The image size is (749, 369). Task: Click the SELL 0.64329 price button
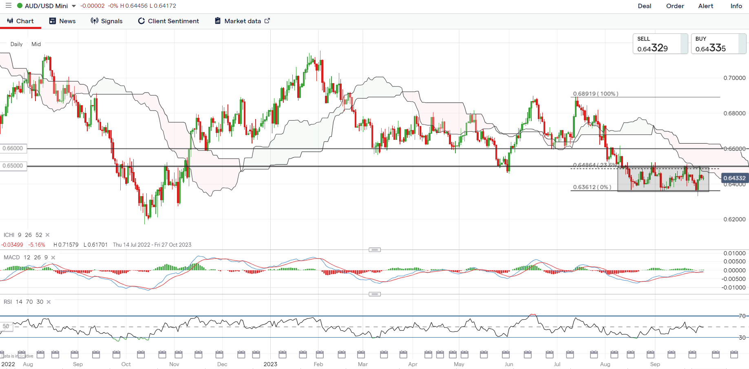click(660, 44)
